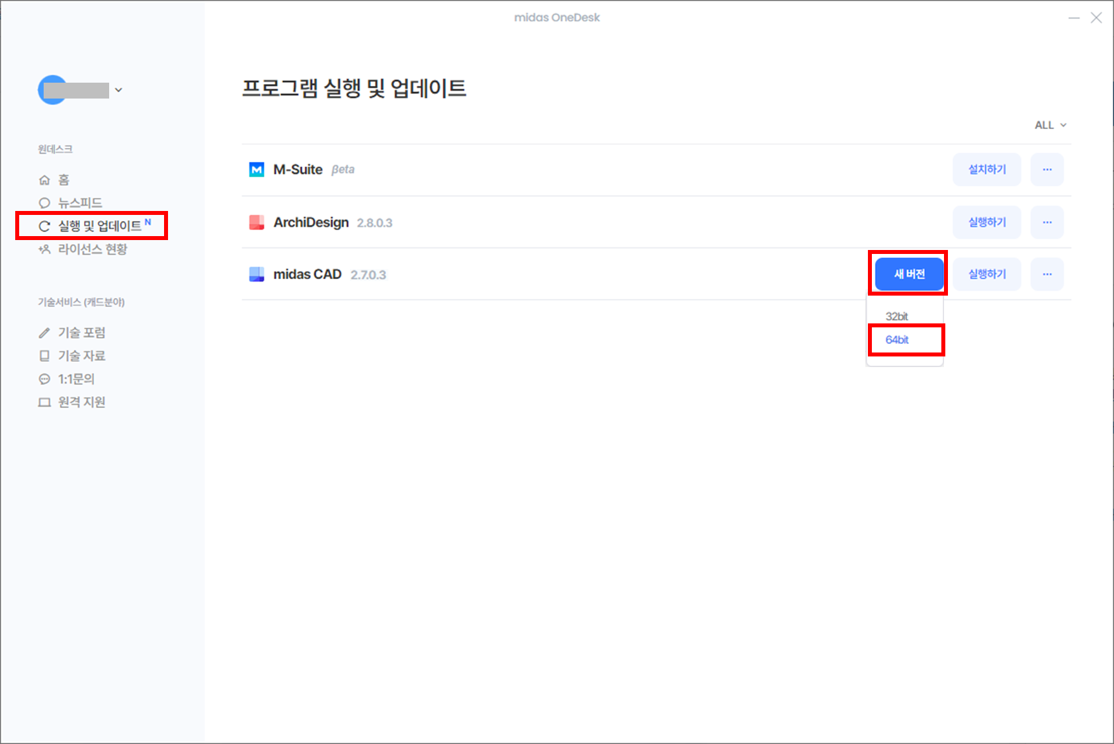The height and width of the screenshot is (744, 1114).
Task: Open 원격 지원 remote support
Action: 81,402
